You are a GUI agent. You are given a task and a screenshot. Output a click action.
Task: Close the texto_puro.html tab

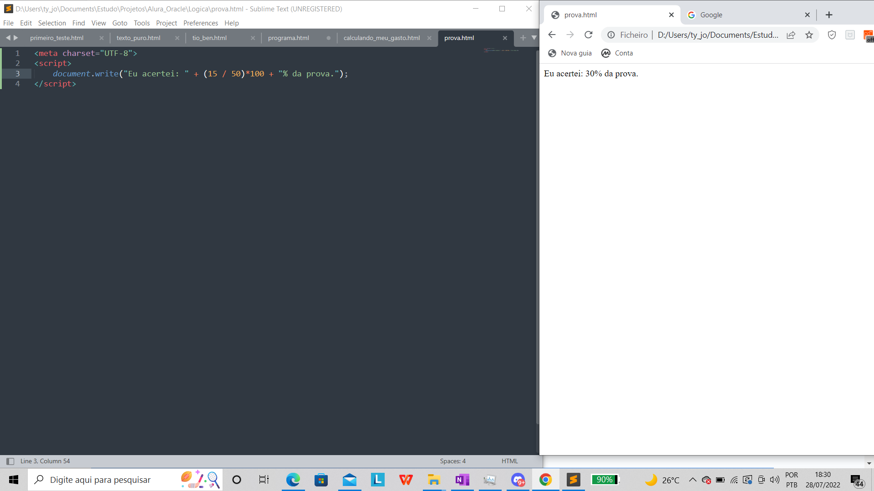pyautogui.click(x=177, y=38)
